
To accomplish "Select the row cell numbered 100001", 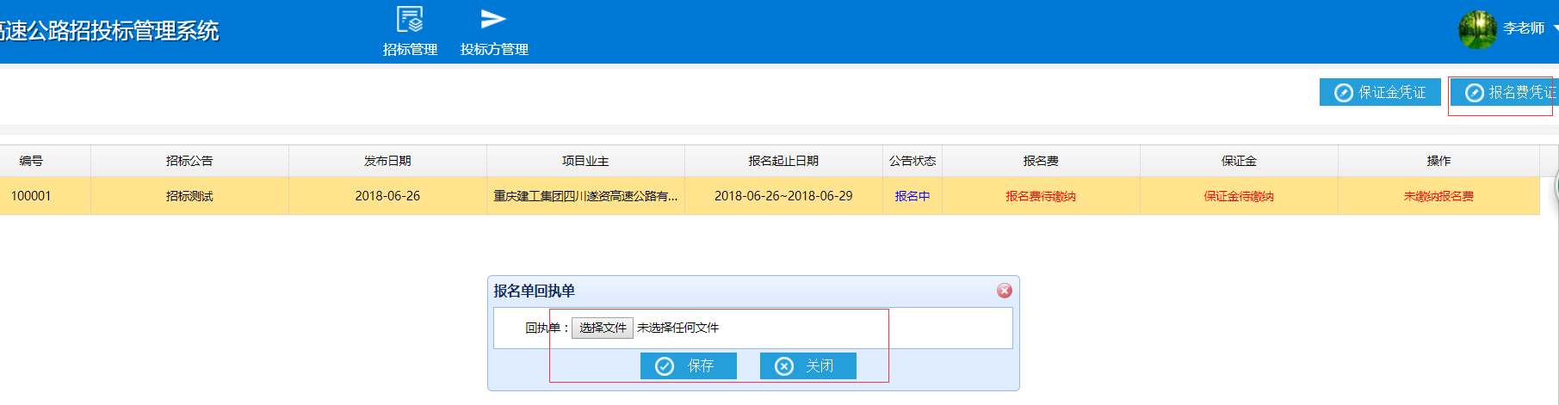I will point(31,196).
